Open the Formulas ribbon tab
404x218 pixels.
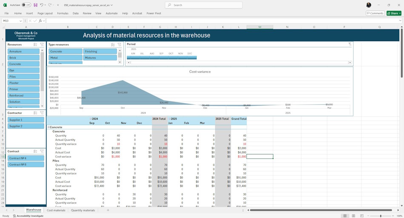pos(63,14)
